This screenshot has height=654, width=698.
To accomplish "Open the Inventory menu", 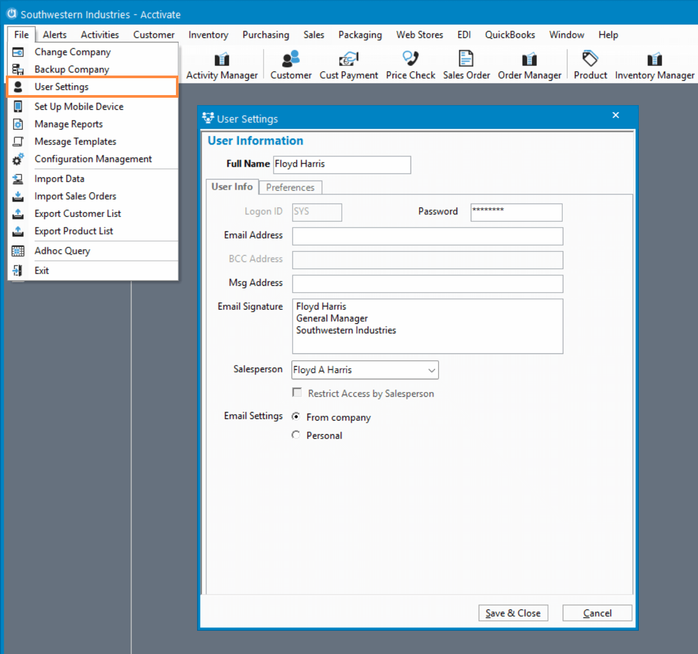I will [x=208, y=35].
